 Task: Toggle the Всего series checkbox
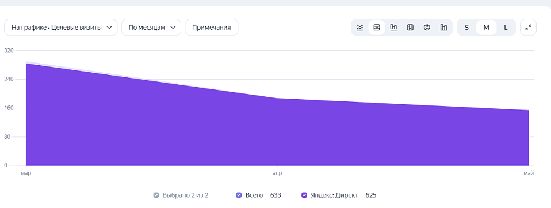[239, 195]
